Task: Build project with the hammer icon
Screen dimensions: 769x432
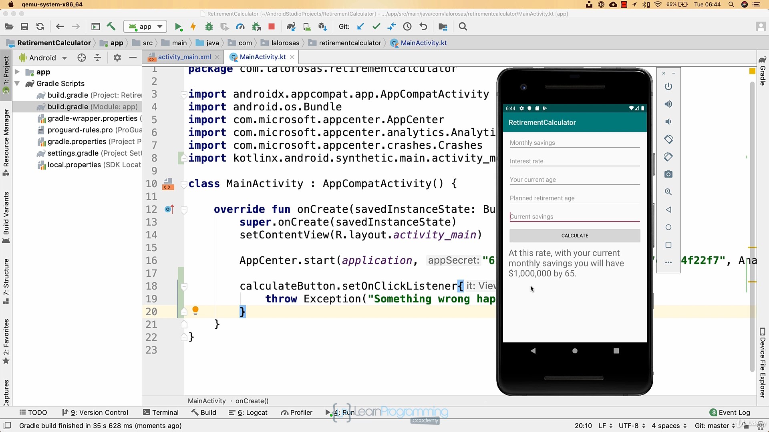Action: point(111,27)
